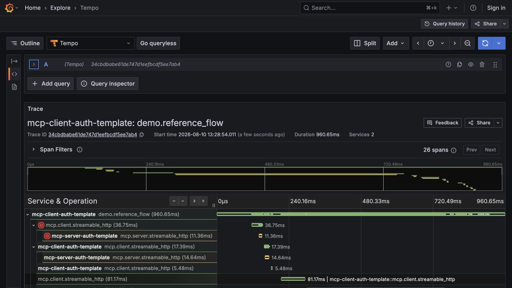Duplicate query A with the copy icon
The image size is (512, 288).
460,64
